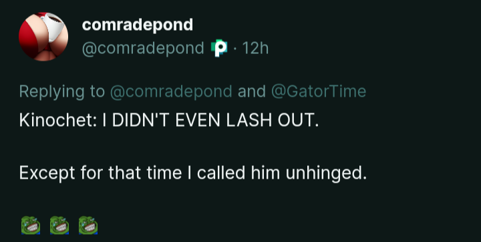Open the @comradepond handle beside the badge

pyautogui.click(x=143, y=49)
